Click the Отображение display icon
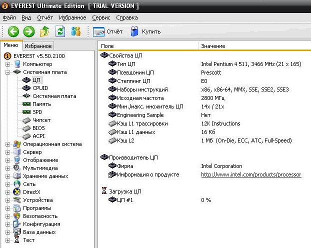Viewport: 311px width, 248px height. pos(17,160)
